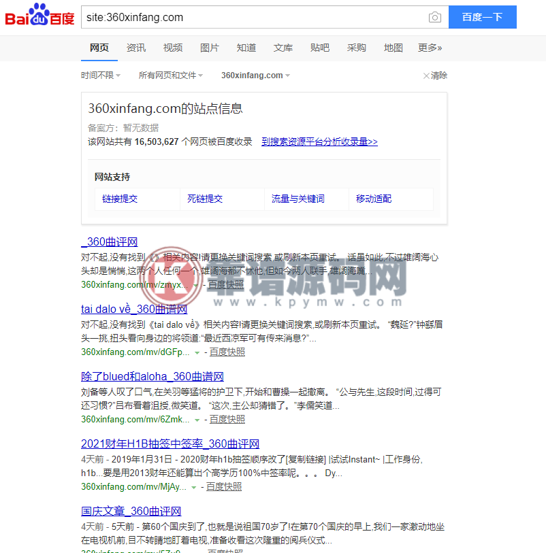This screenshot has width=546, height=553.
Task: Open 百度快照 for tai dalo vè result
Action: [227, 352]
